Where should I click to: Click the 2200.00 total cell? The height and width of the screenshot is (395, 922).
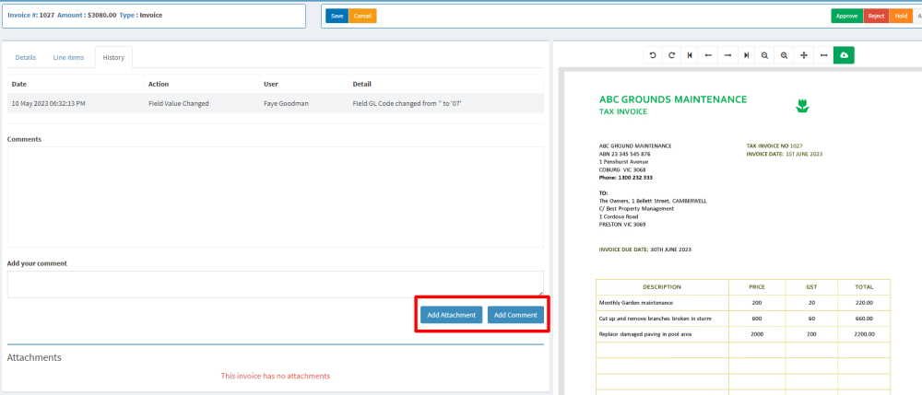pos(864,334)
